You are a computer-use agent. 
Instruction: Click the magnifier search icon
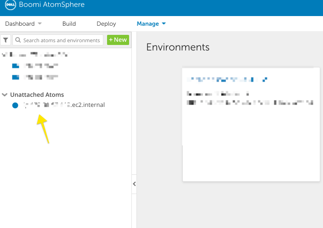tap(18, 40)
